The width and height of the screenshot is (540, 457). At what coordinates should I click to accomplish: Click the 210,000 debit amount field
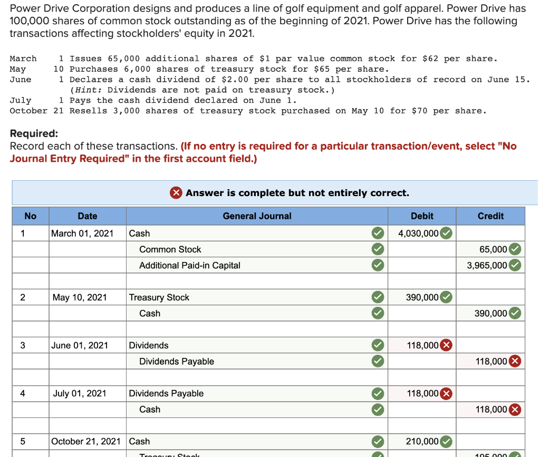422,441
